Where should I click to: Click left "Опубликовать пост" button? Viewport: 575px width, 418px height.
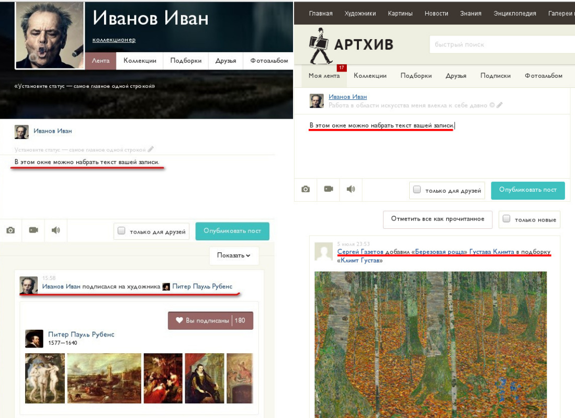232,231
